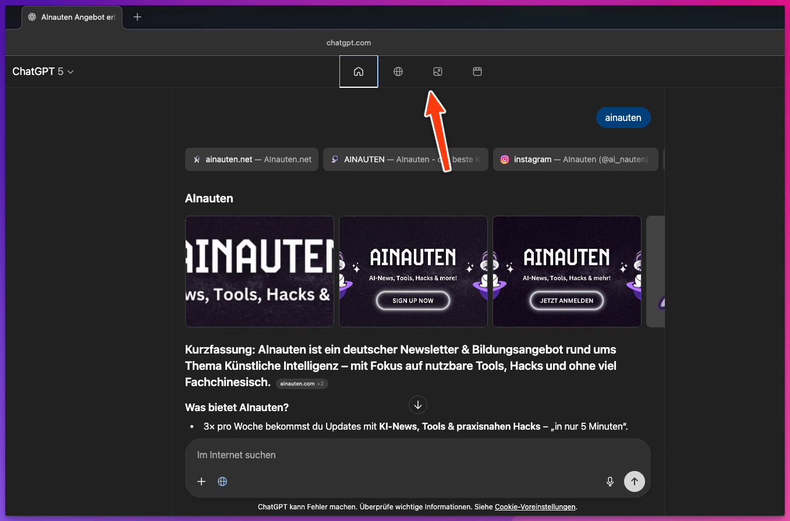Select the Home tab icon
This screenshot has height=521, width=790.
coord(359,72)
